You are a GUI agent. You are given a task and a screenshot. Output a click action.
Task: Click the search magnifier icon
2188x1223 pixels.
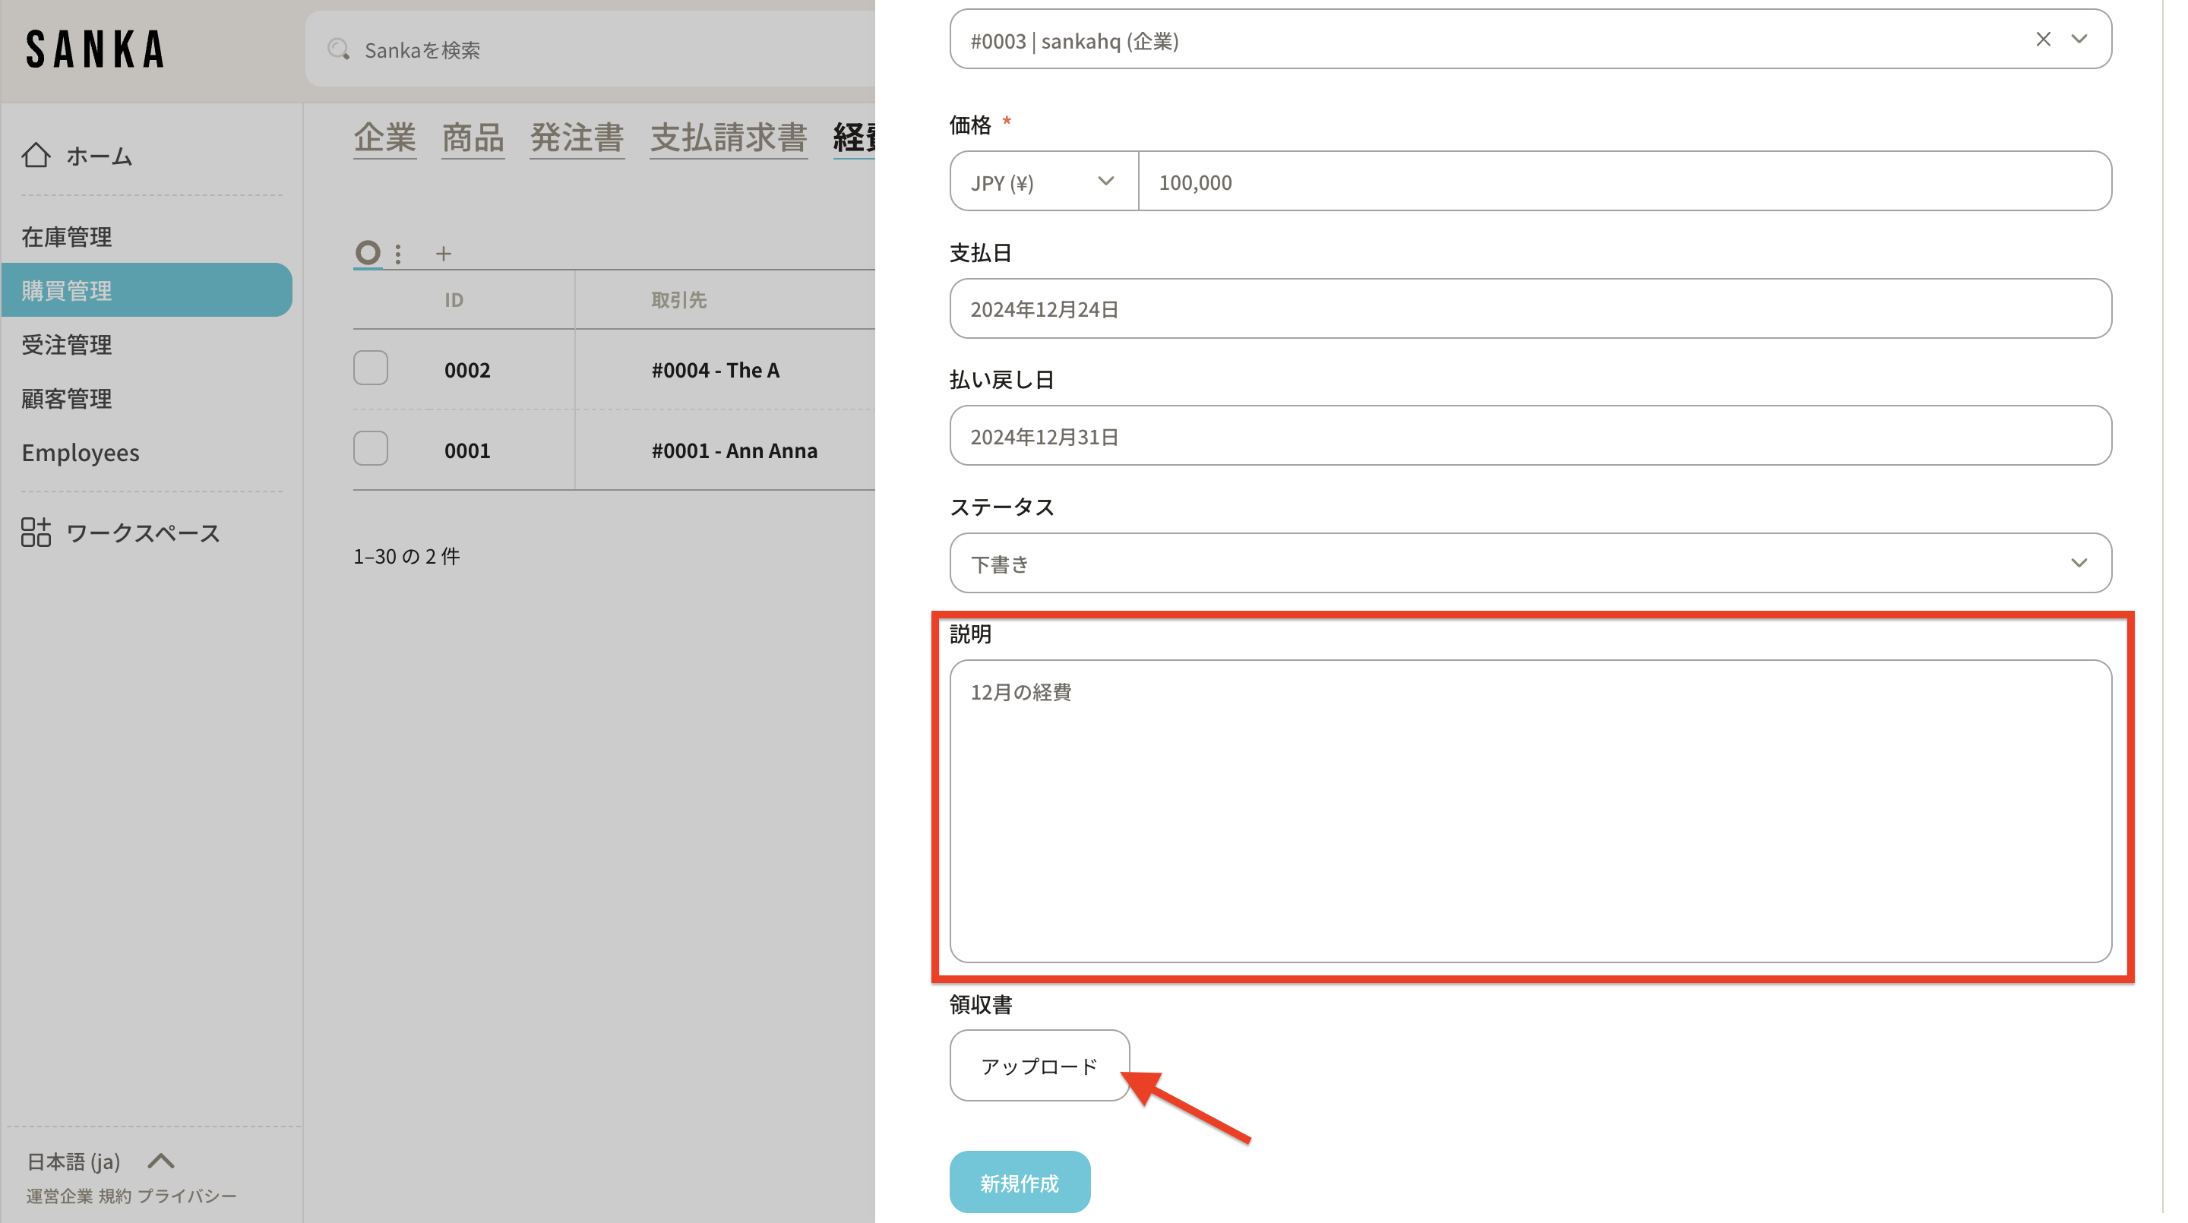(x=338, y=49)
